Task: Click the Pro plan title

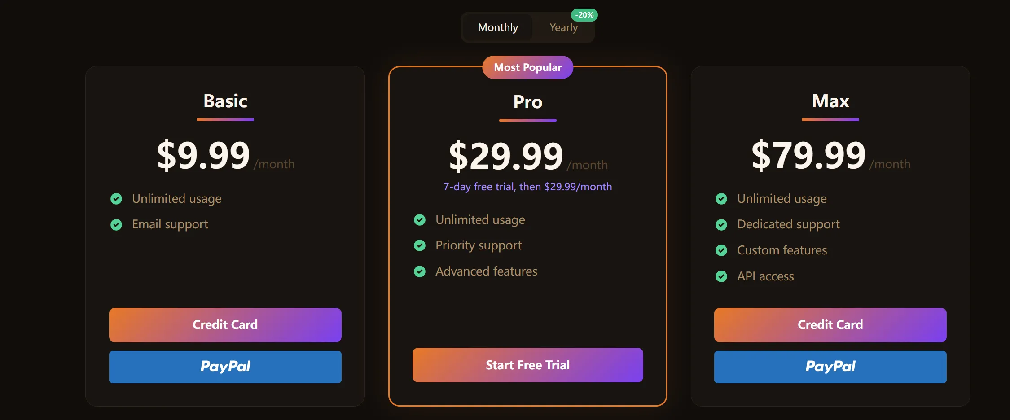Action: click(527, 102)
